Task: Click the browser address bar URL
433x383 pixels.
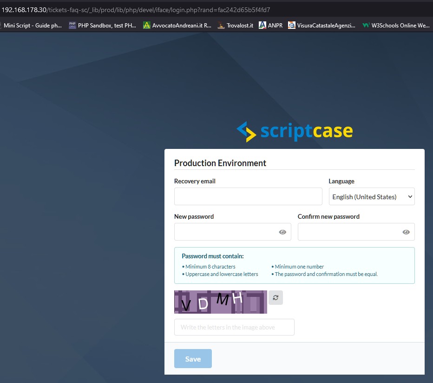Action: point(136,10)
